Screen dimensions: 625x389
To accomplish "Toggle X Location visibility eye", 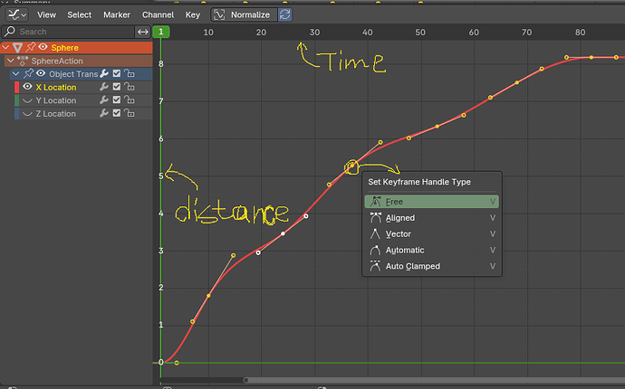I will [x=27, y=87].
